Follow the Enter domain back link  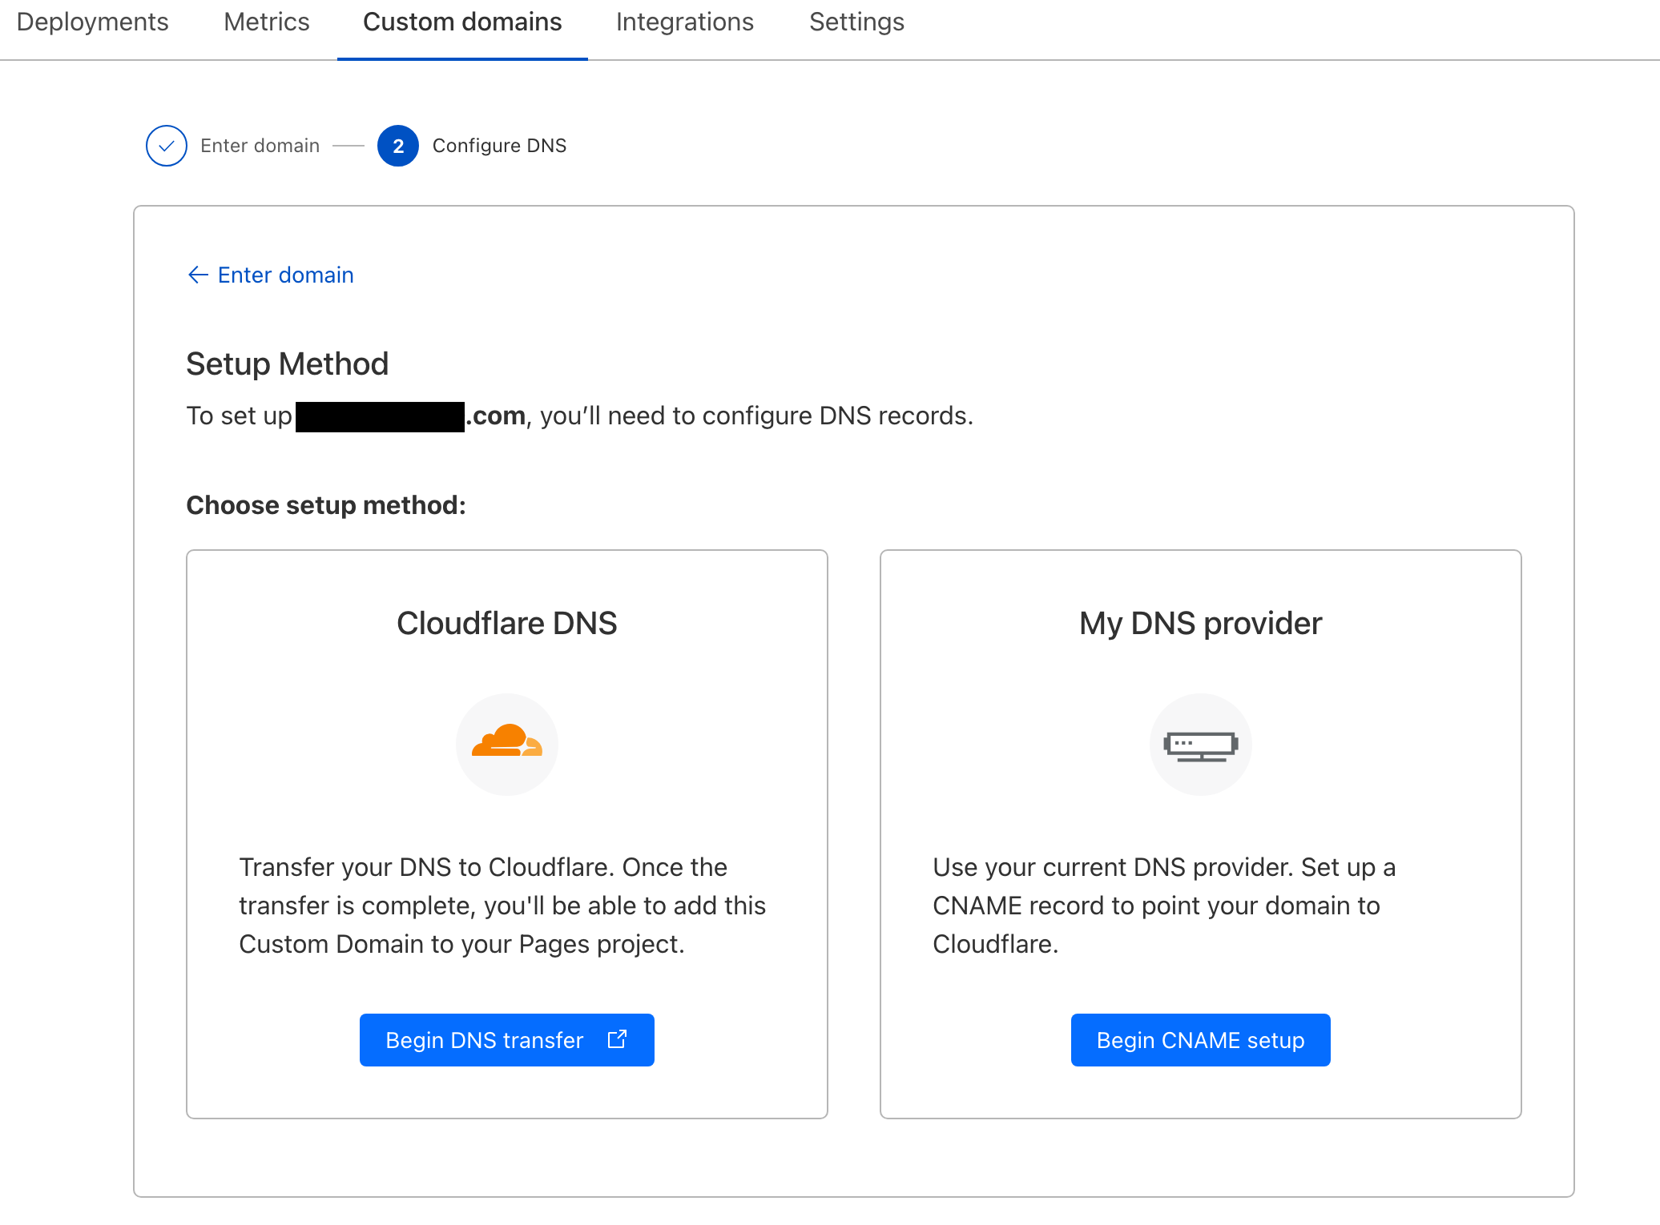(285, 275)
